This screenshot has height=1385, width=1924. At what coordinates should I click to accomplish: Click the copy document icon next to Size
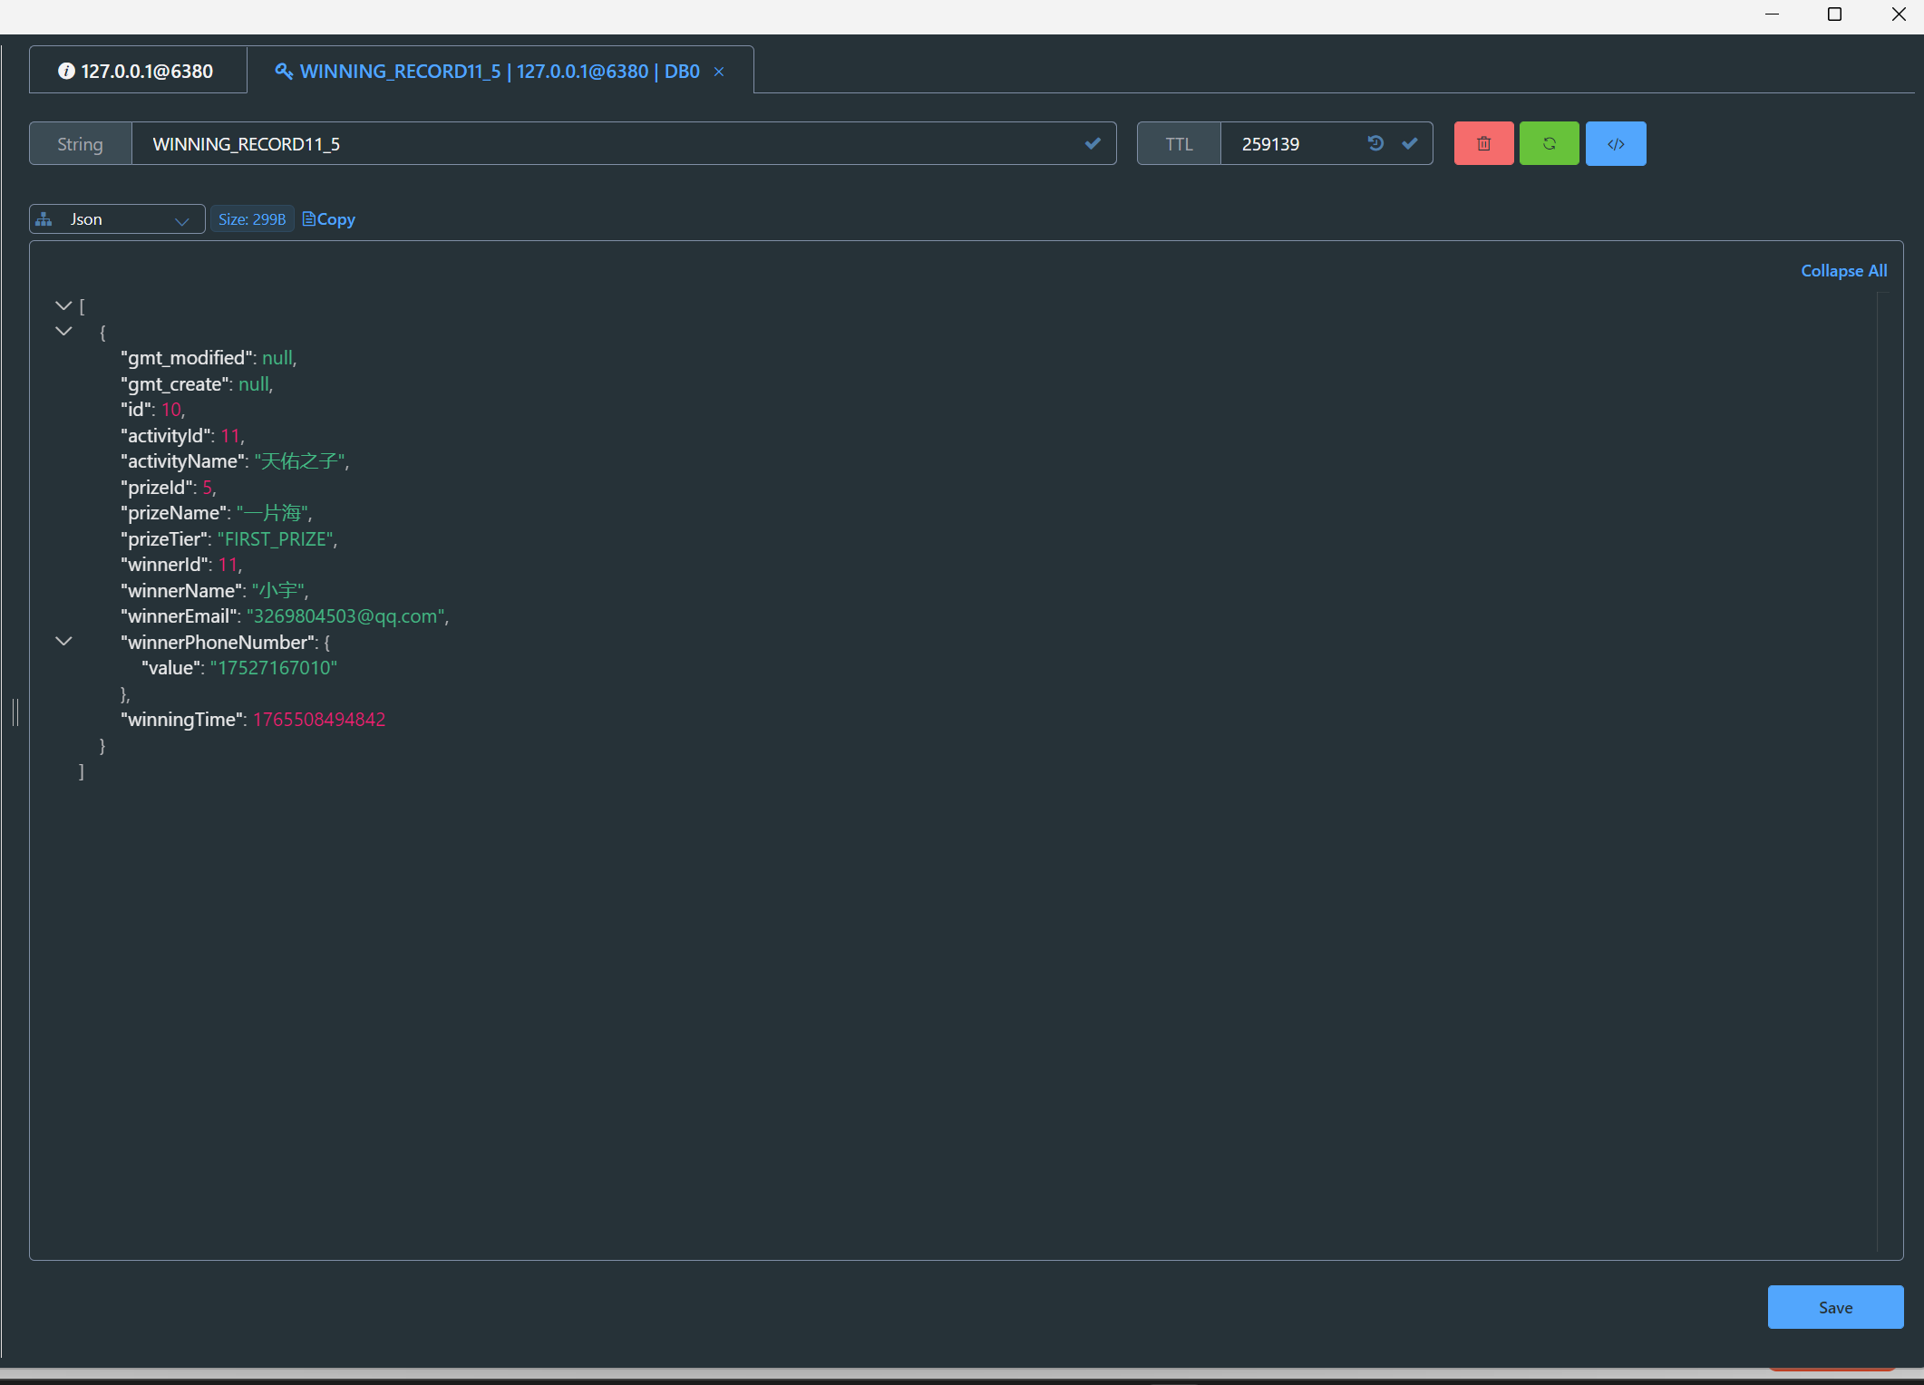pos(309,219)
